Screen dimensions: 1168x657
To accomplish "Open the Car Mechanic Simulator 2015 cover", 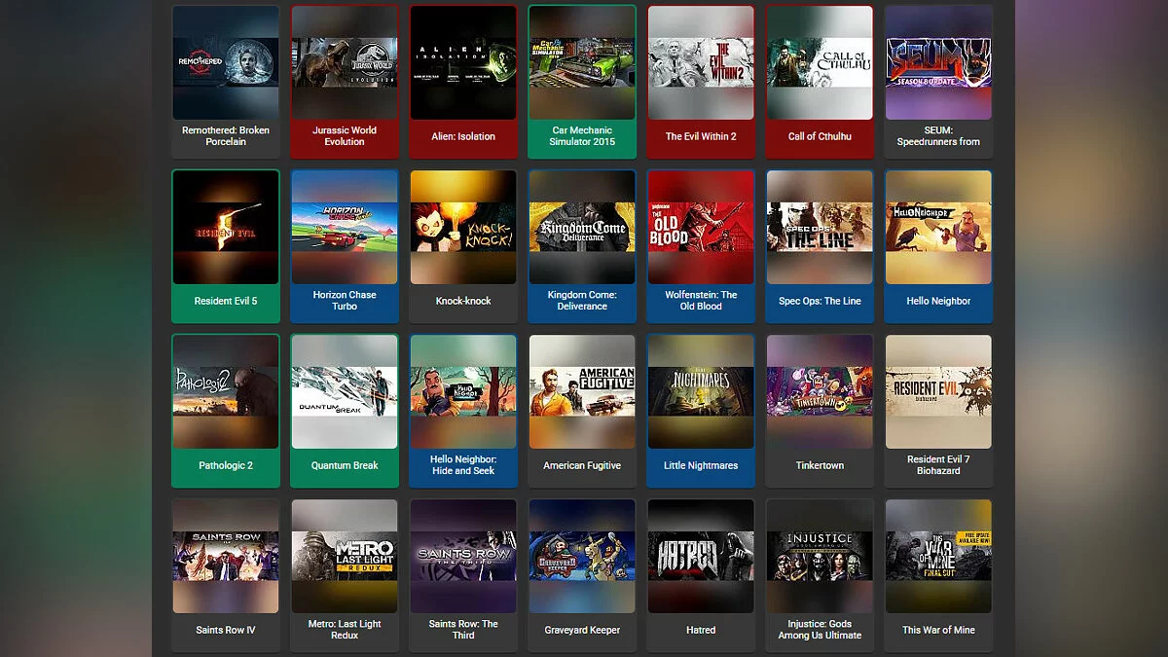I will pyautogui.click(x=582, y=62).
